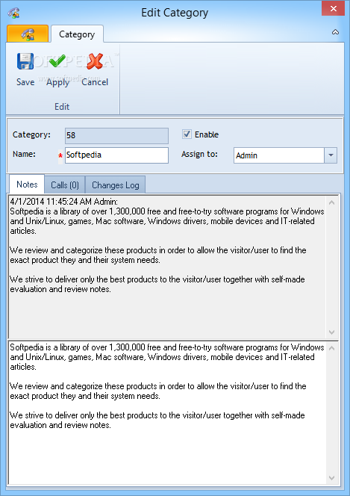This screenshot has height=496, width=350.
Task: Click the lower editable notes text area
Action: pyautogui.click(x=167, y=412)
